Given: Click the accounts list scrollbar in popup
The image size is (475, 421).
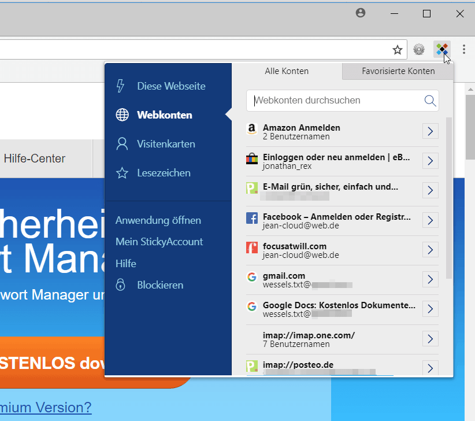Looking at the screenshot, I should pyautogui.click(x=448, y=198).
